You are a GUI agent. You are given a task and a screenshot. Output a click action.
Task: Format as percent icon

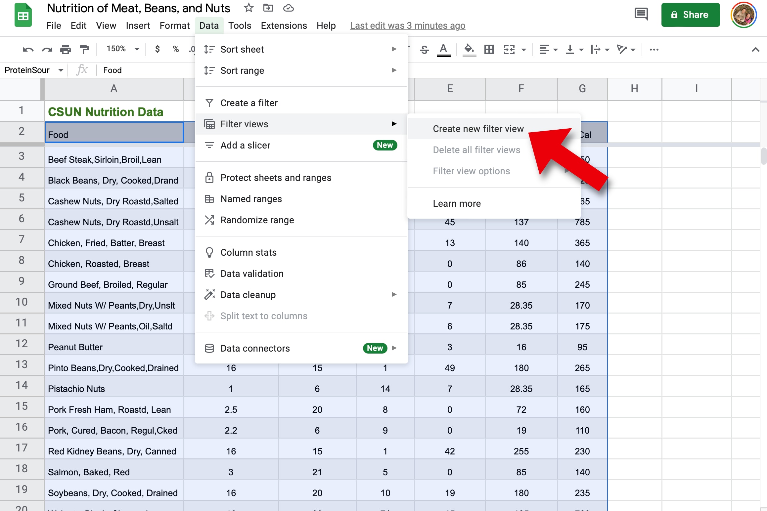[176, 49]
